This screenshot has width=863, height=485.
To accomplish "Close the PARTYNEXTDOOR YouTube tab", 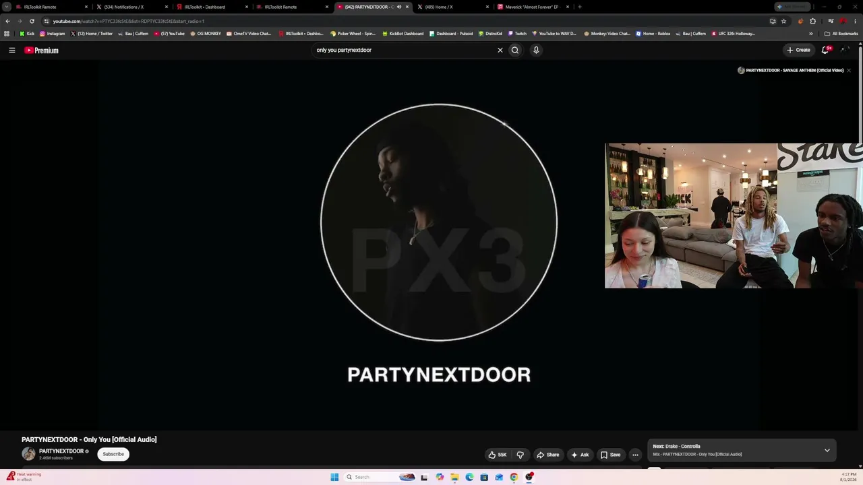I will (407, 7).
